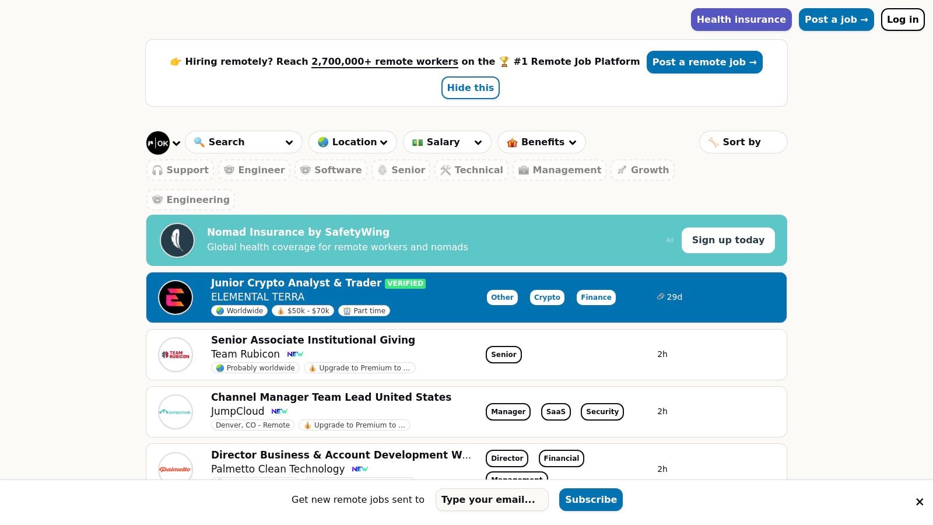
Task: Open the Health insurance button
Action: coord(741,20)
